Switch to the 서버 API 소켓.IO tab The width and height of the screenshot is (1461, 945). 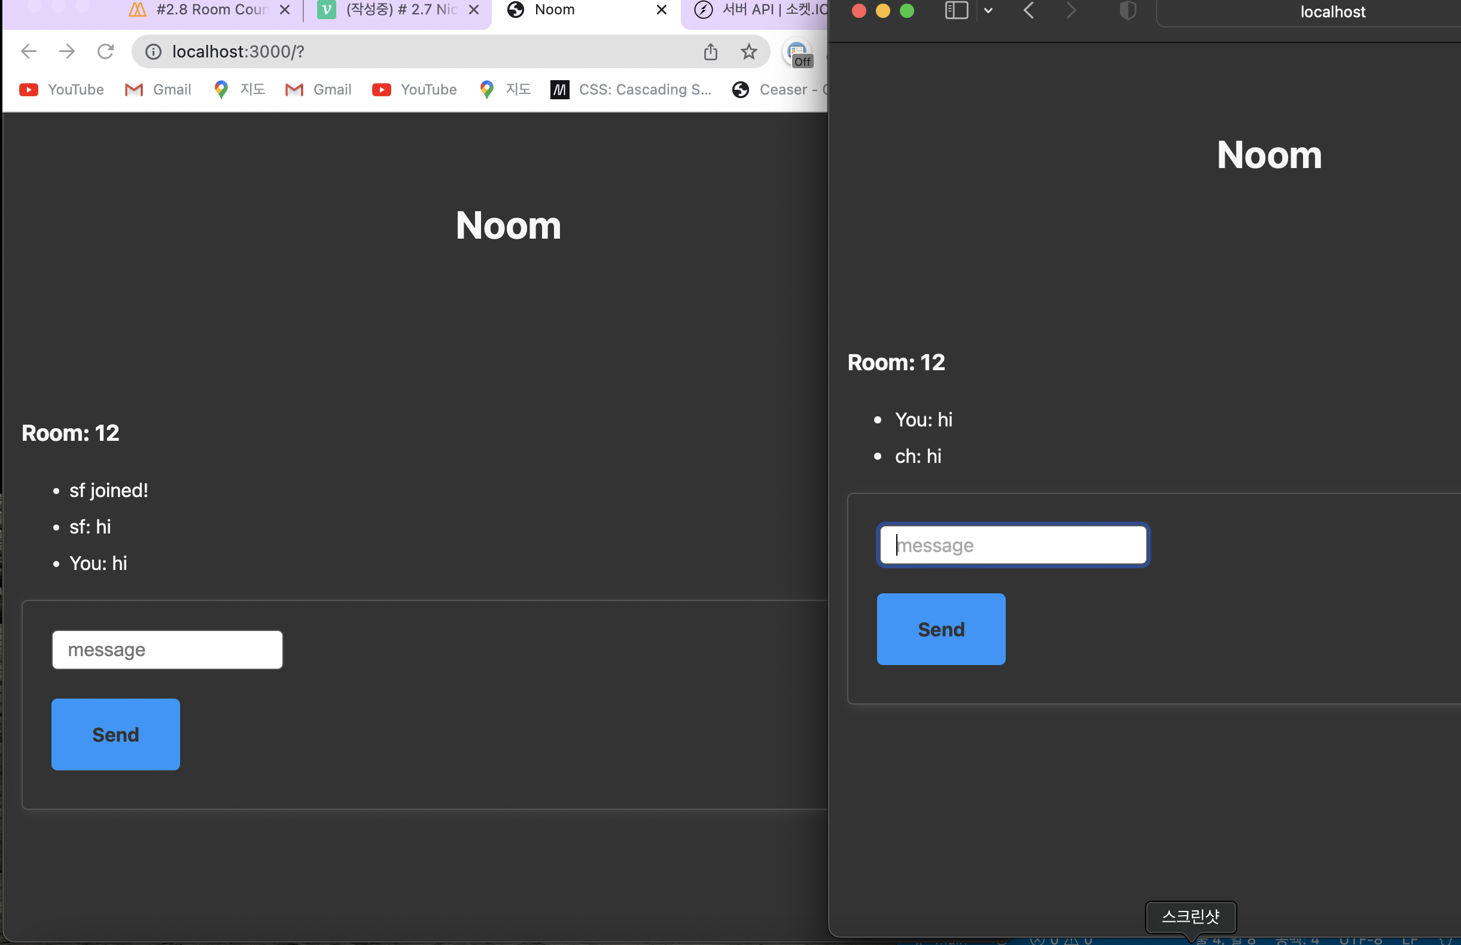(x=761, y=10)
